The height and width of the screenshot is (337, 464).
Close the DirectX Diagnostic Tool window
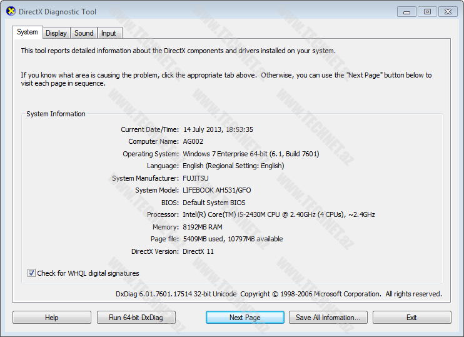click(x=448, y=11)
